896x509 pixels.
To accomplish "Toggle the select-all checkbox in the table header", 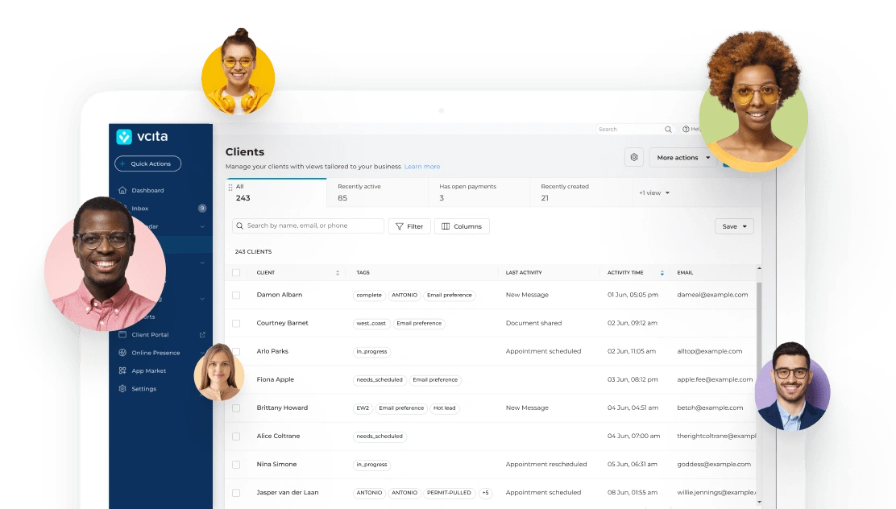I will pos(235,272).
